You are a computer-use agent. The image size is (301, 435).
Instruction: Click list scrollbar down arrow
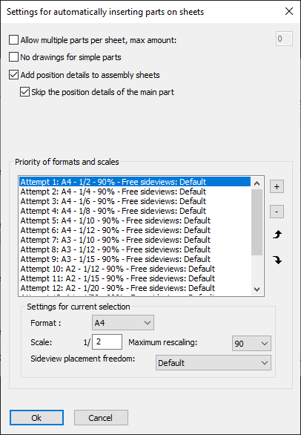click(x=257, y=290)
